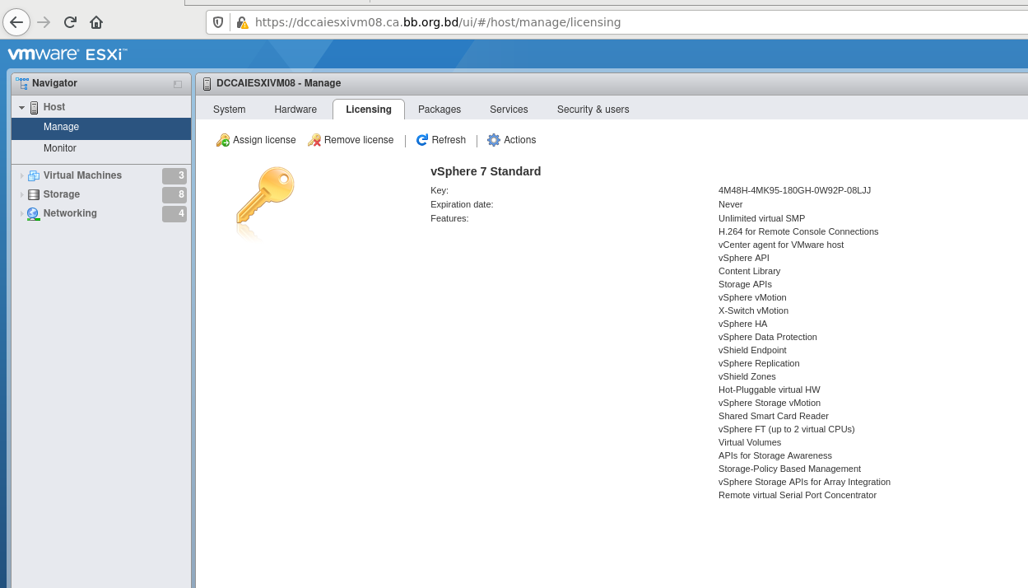The image size is (1028, 588).
Task: Open Virtual Machines in Navigator
Action: pos(82,175)
